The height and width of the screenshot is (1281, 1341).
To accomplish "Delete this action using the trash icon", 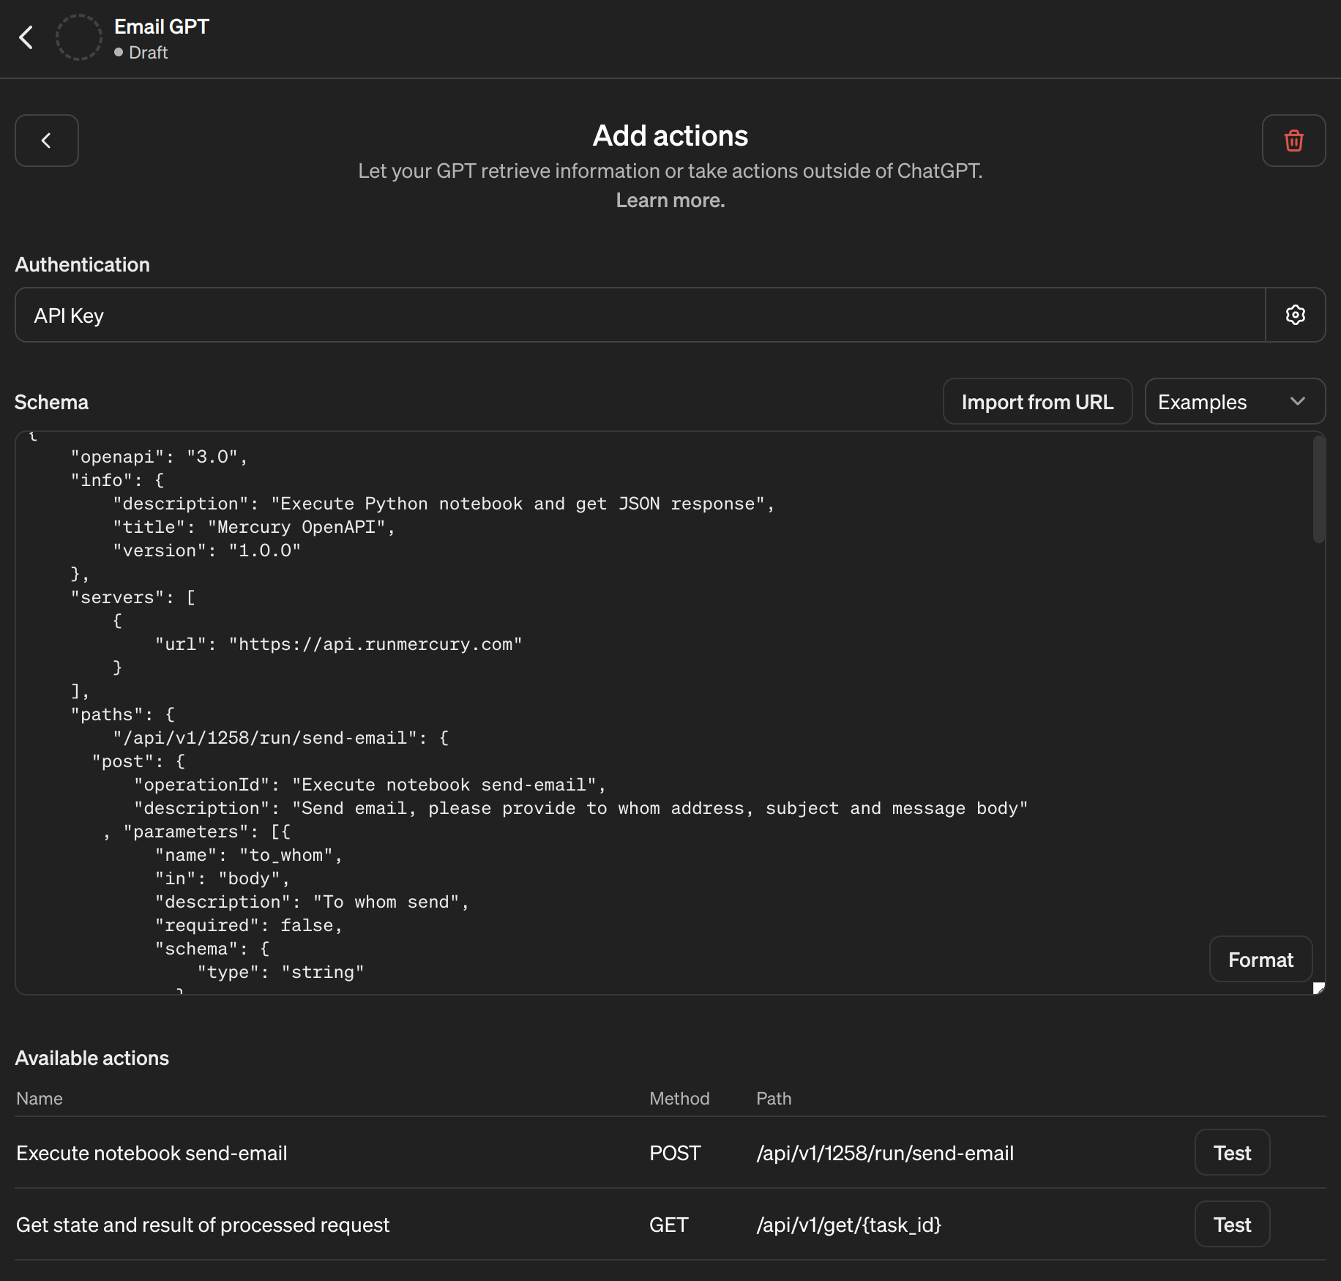I will coord(1293,140).
